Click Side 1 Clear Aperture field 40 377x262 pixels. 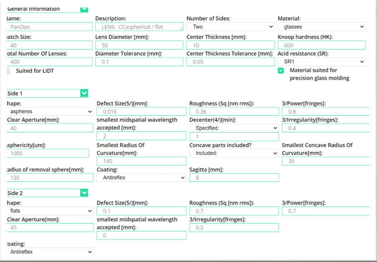coord(50,128)
